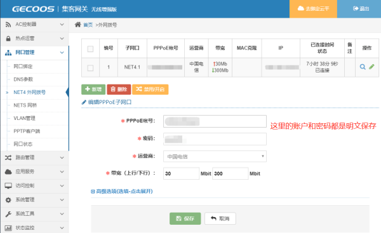
Task: Click the 路由管理 shuffle icon
Action: click(8, 157)
